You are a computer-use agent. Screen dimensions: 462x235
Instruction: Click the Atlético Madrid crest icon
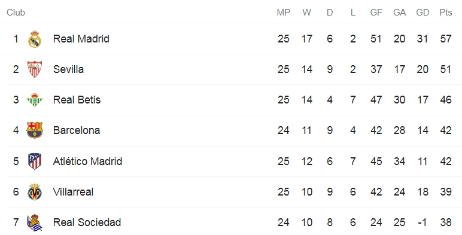click(x=35, y=161)
